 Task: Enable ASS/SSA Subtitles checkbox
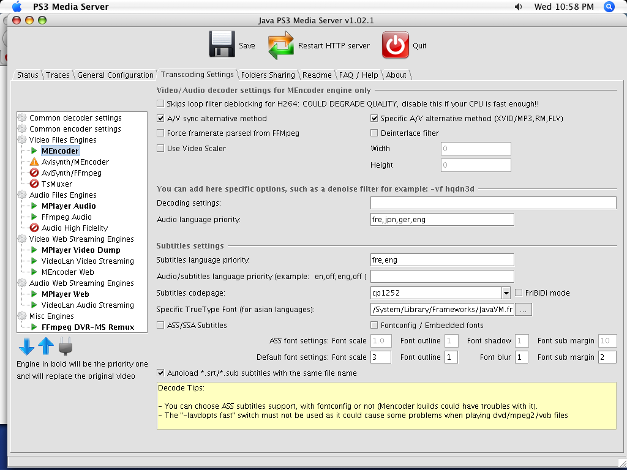coord(160,326)
